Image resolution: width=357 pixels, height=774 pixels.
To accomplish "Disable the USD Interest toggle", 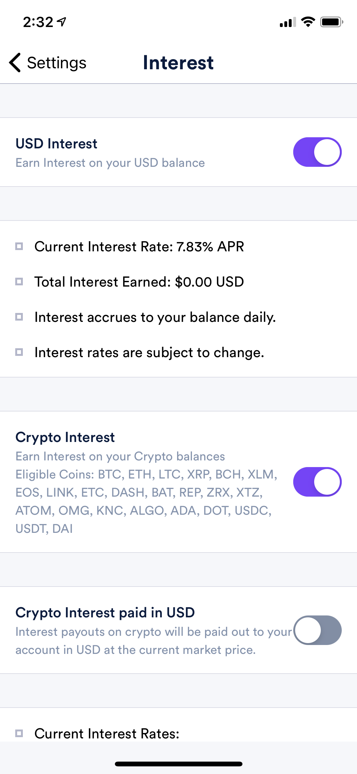I will 317,152.
